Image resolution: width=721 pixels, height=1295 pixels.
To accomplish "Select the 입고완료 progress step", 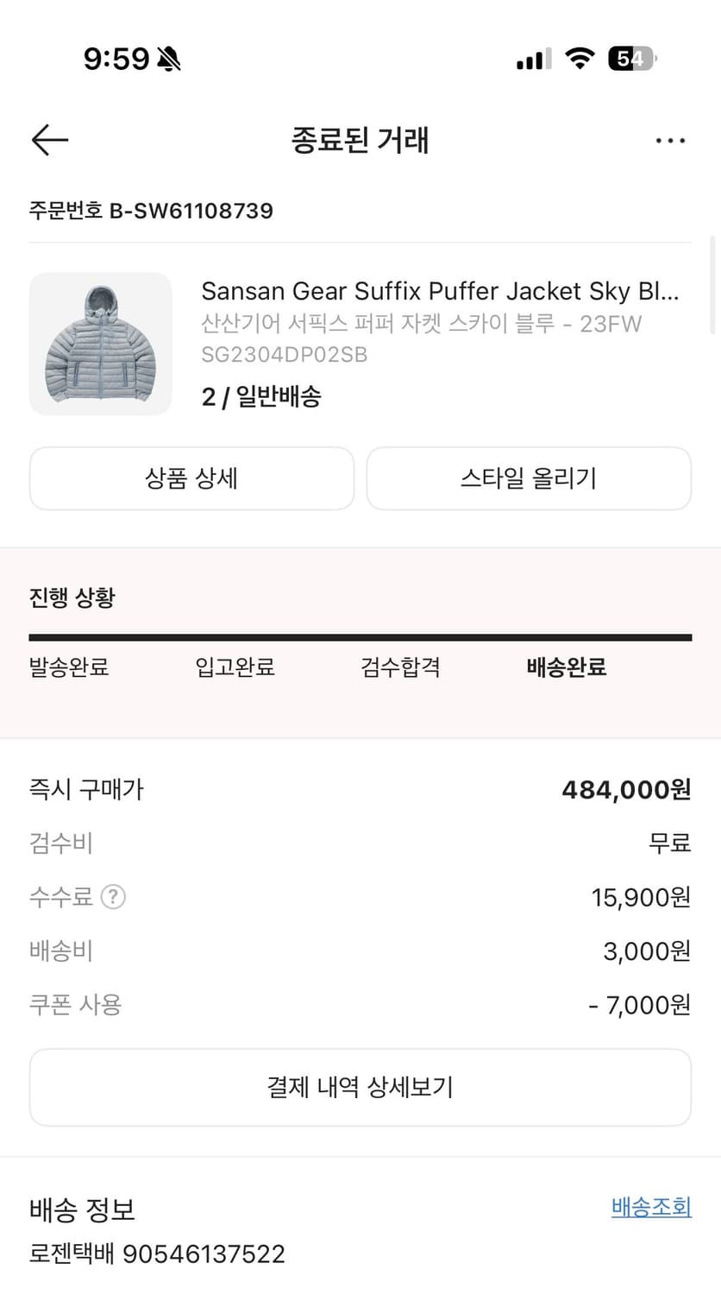I will pos(235,667).
